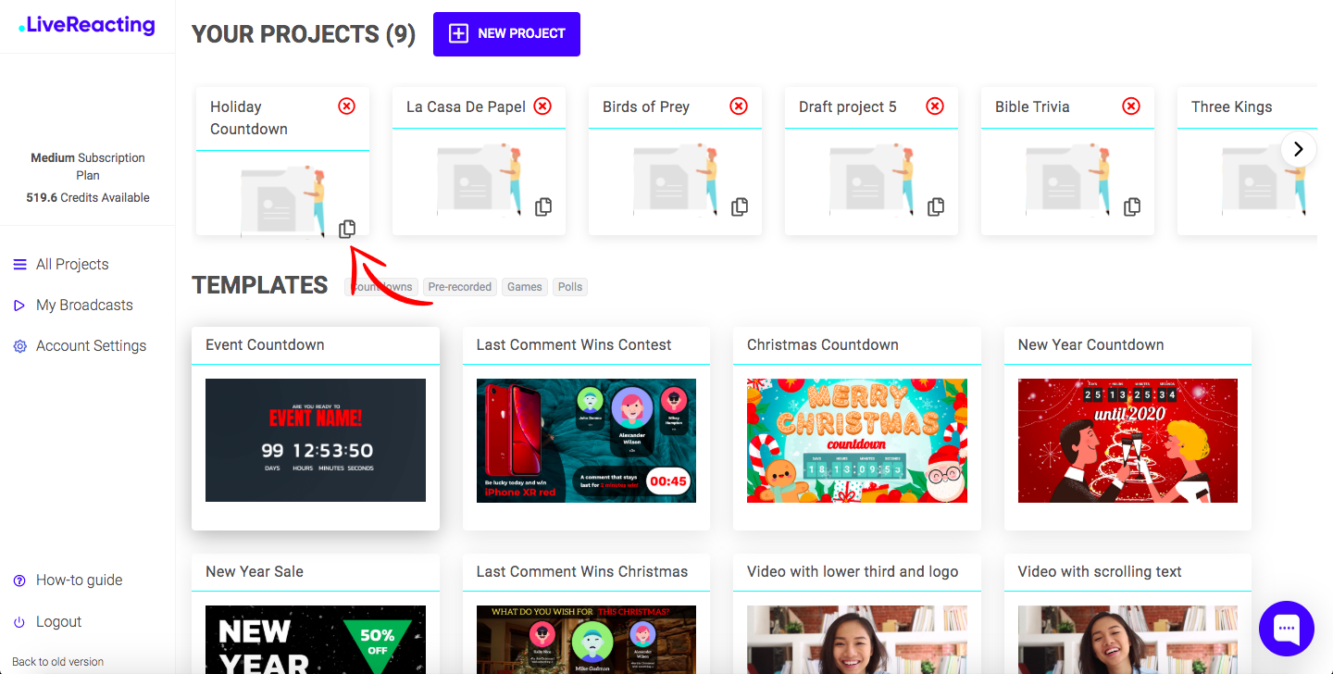
Task: Go to My Broadcasts
Action: 84,306
